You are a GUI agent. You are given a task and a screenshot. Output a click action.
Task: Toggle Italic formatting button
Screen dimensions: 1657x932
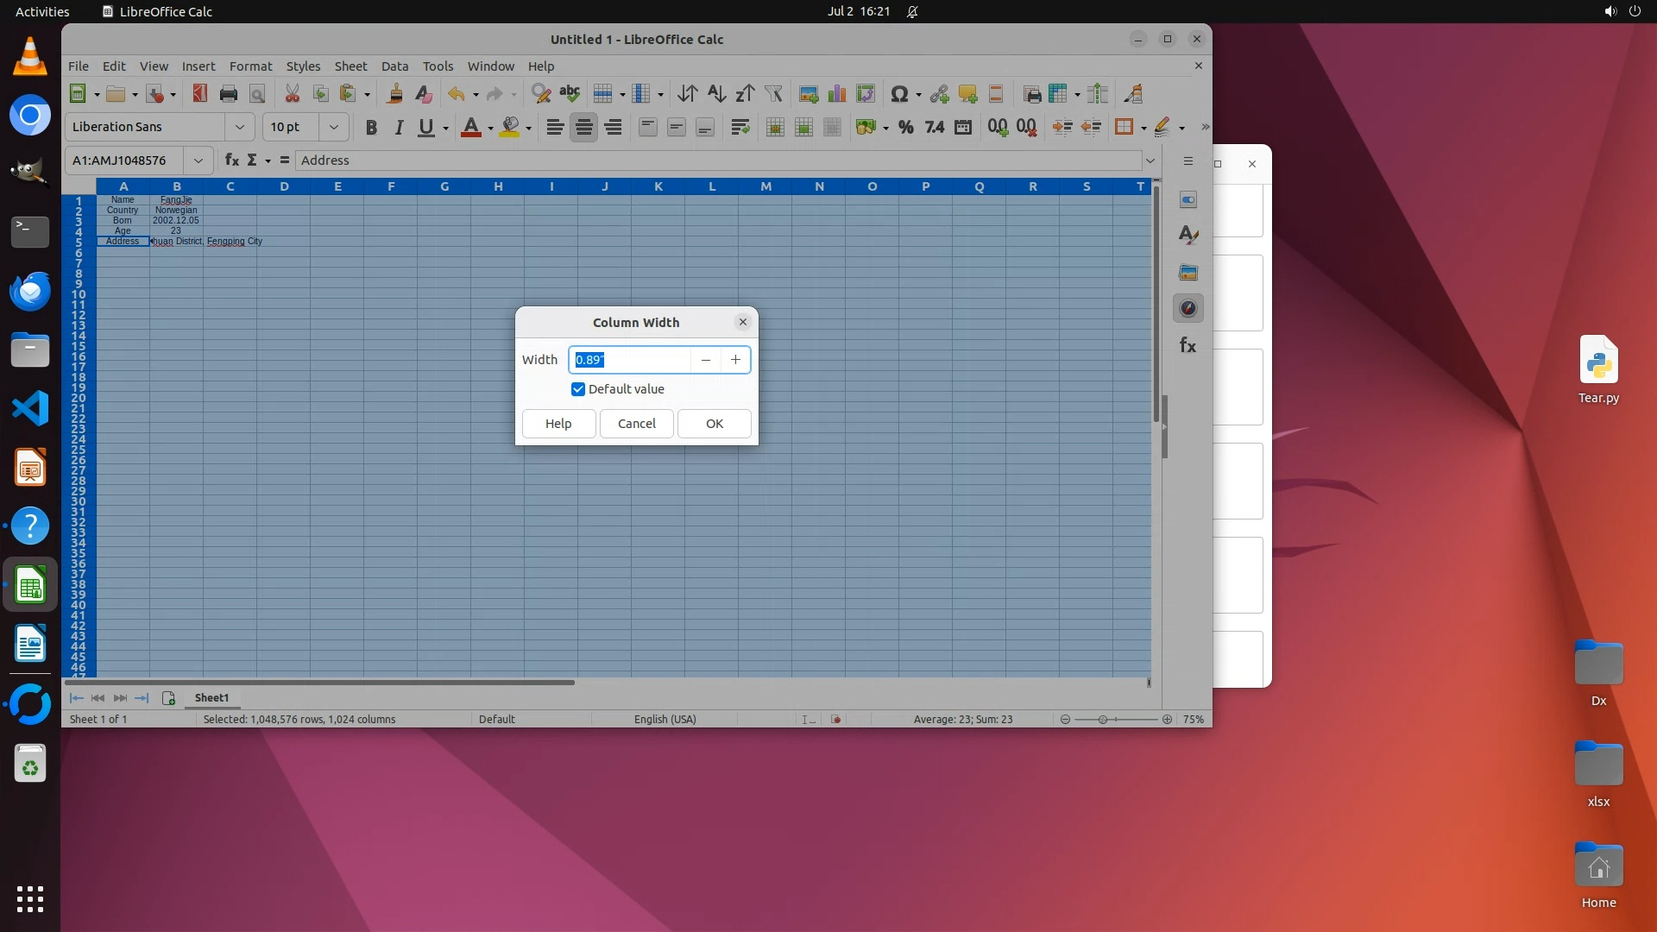coord(398,127)
